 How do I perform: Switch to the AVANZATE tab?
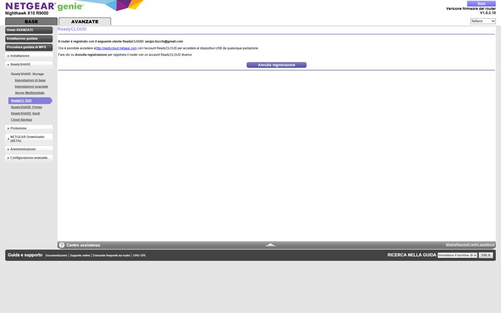point(85,21)
